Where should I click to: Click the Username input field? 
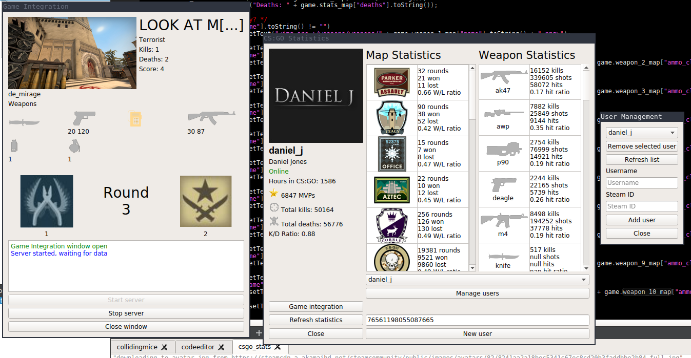coord(642,183)
